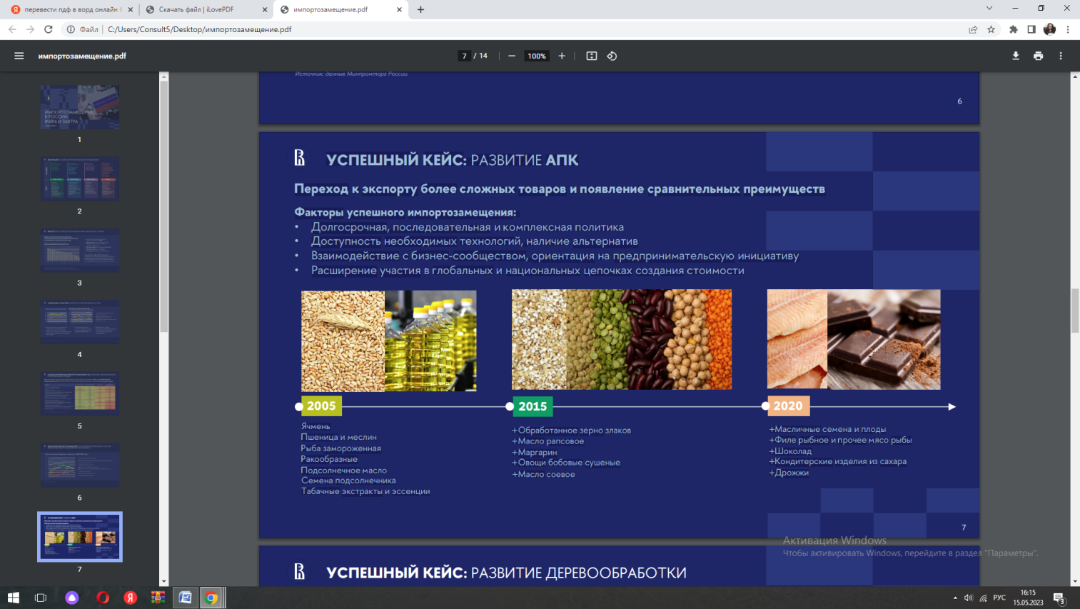Image resolution: width=1080 pixels, height=609 pixels.
Task: Click the 'Файл' site info label
Action: pyautogui.click(x=83, y=29)
